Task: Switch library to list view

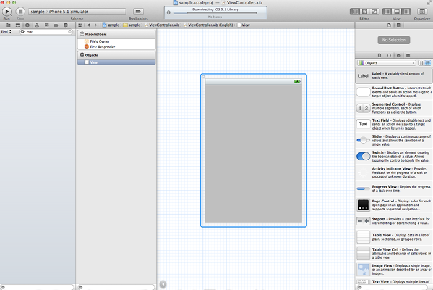Action: coord(428,63)
